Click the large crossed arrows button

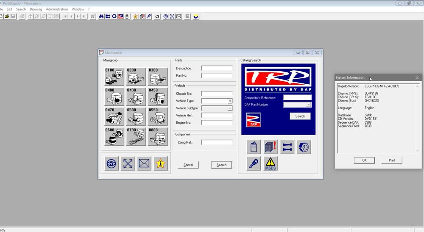[x=128, y=163]
